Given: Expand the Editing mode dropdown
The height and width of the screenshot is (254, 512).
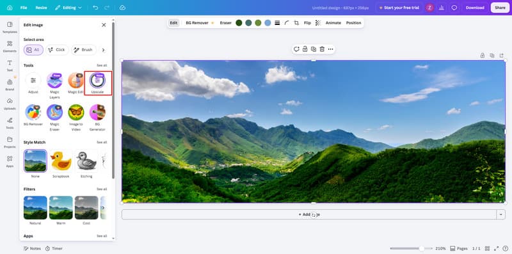Looking at the screenshot, I should coord(68,8).
